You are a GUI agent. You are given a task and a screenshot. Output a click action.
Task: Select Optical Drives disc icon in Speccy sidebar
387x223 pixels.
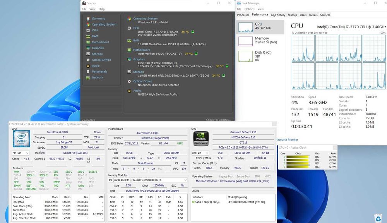coord(88,60)
